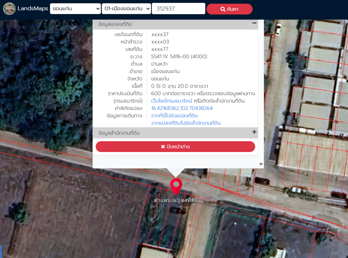This screenshot has height=258, width=348.
Task: Click the popup's scroll-down arrow
Action: [x=261, y=164]
